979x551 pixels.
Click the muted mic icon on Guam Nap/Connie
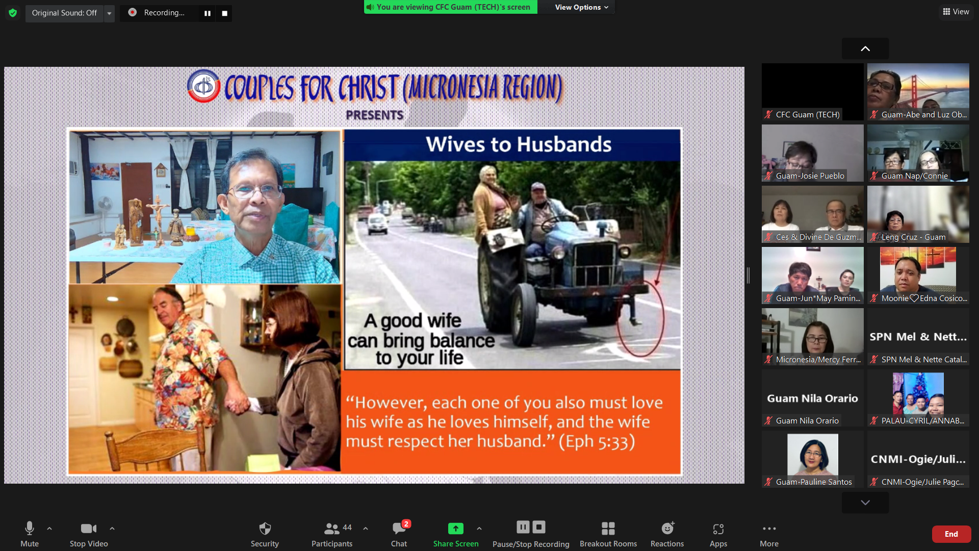point(874,176)
